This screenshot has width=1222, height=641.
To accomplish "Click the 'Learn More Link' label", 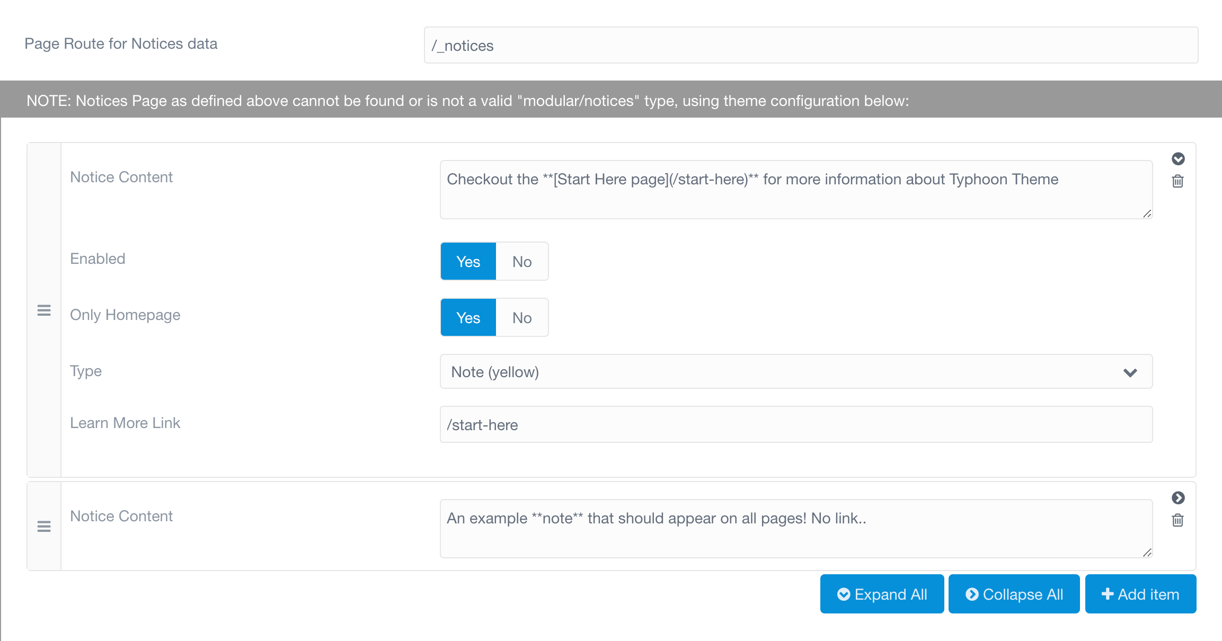I will coord(125,423).
